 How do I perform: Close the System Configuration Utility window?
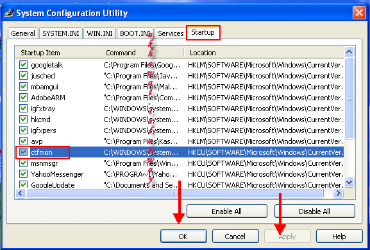click(x=359, y=12)
